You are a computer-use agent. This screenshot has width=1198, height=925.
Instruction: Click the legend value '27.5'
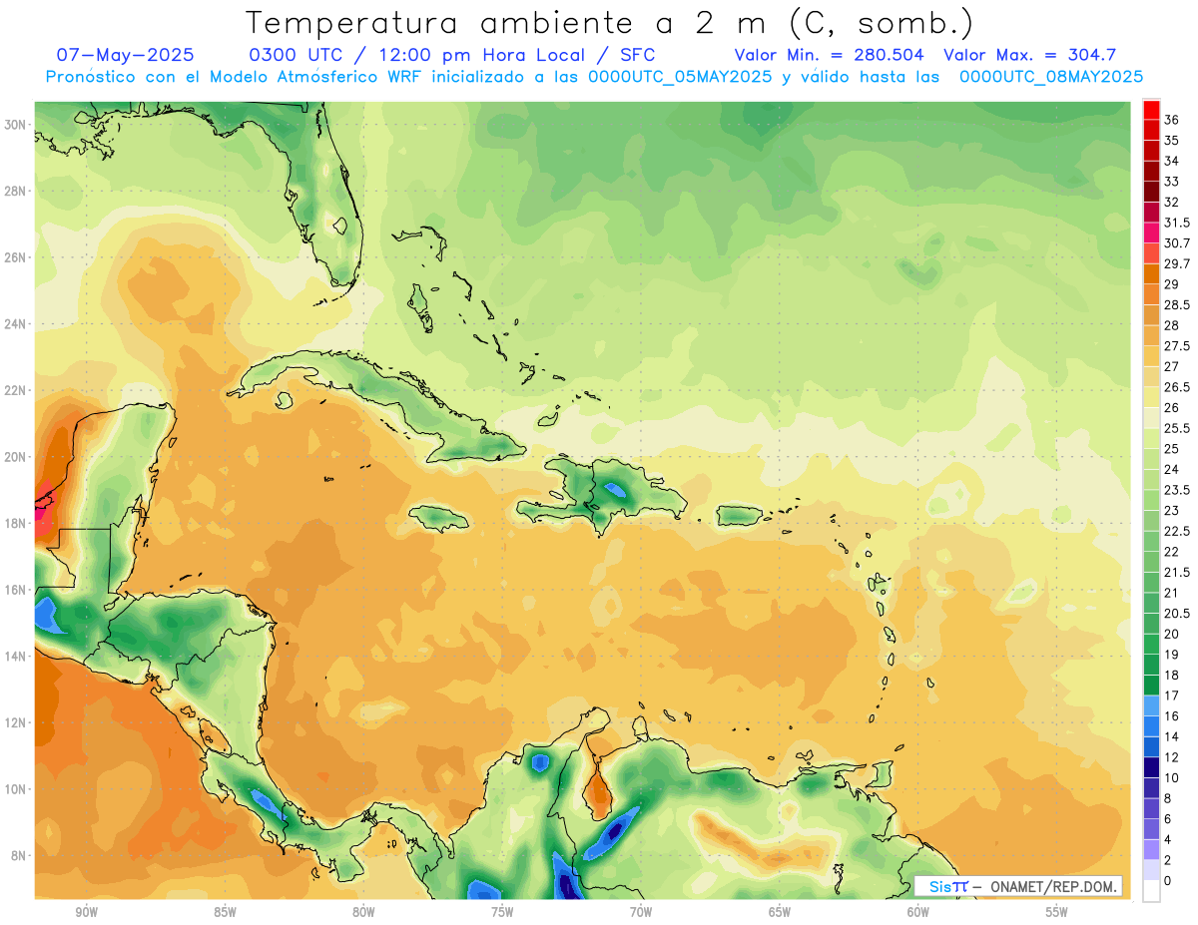(1177, 346)
